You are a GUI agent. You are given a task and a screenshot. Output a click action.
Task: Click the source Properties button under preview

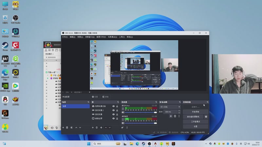[x=95, y=97]
